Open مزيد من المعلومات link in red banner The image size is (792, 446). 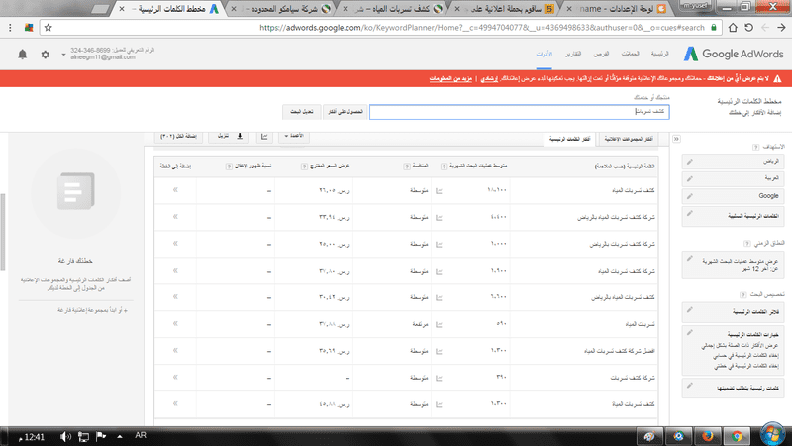click(450, 79)
